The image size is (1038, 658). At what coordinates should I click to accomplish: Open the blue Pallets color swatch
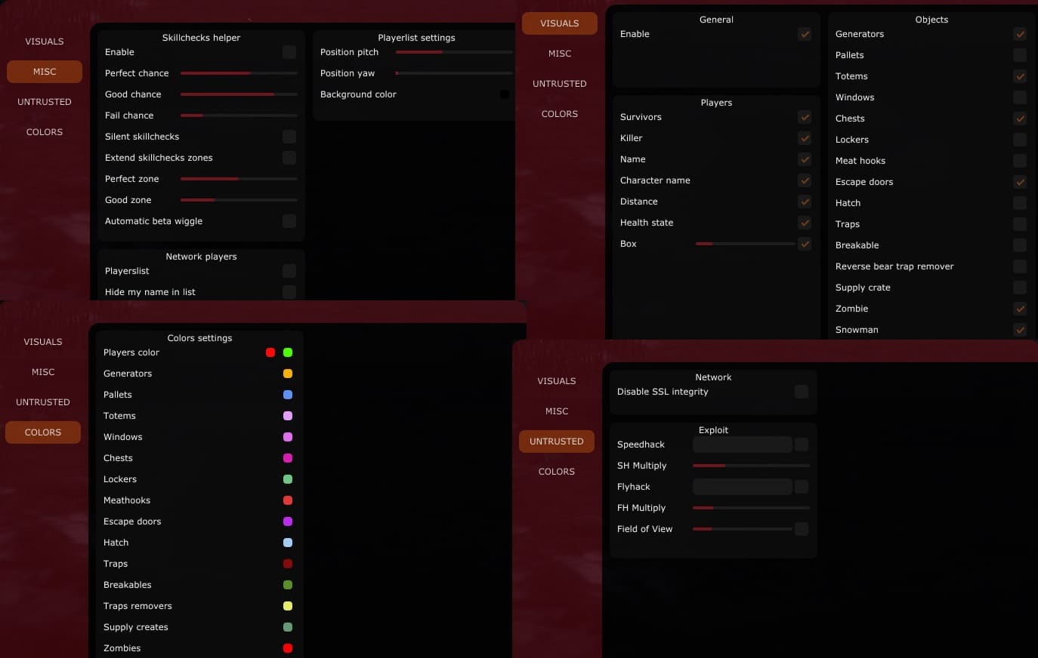coord(288,395)
